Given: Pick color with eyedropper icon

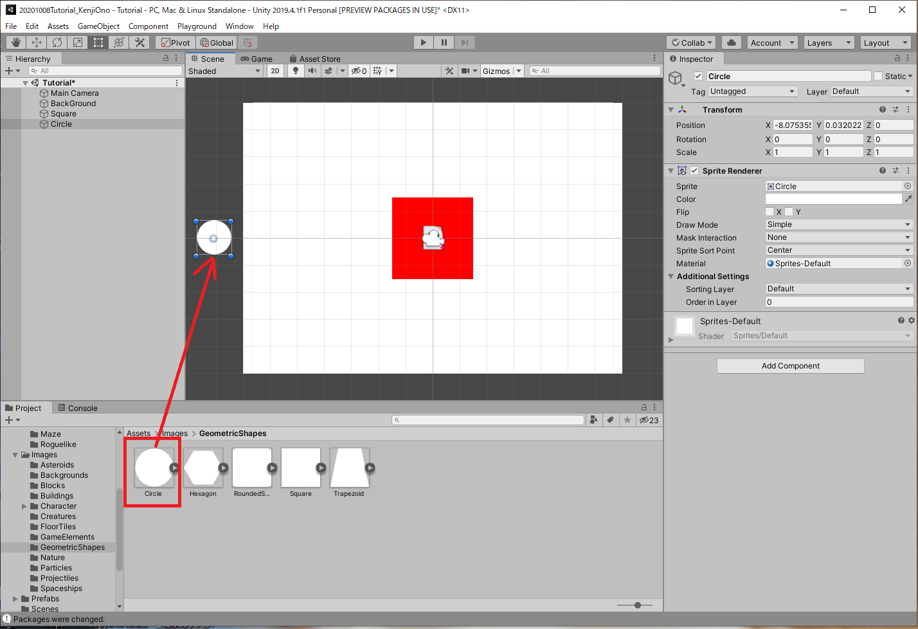Looking at the screenshot, I should 908,199.
